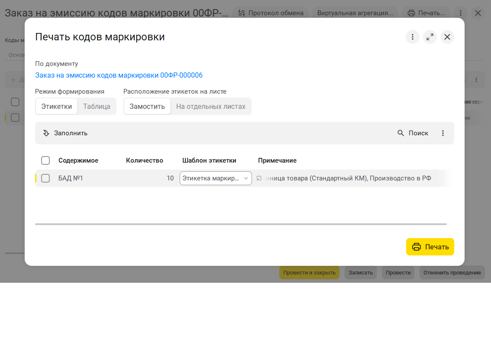This screenshot has height=353, width=491.
Task: Click the printer icon on Печать button
Action: click(417, 247)
